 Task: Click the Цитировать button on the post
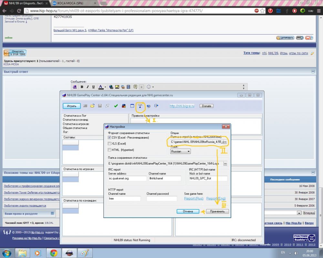coord(285,38)
